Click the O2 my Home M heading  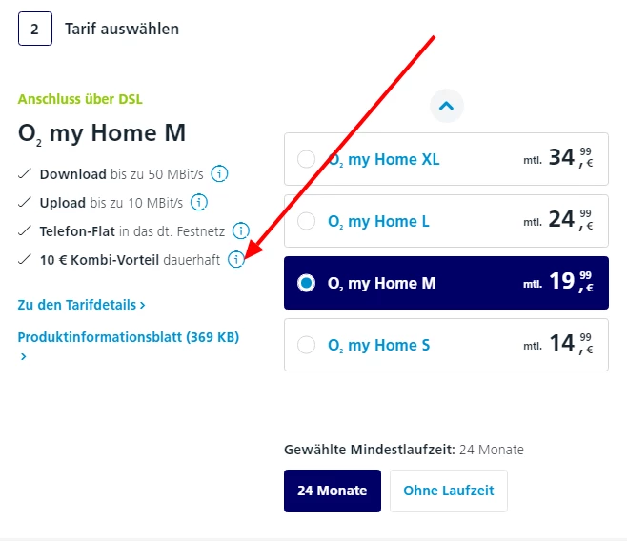[x=102, y=133]
